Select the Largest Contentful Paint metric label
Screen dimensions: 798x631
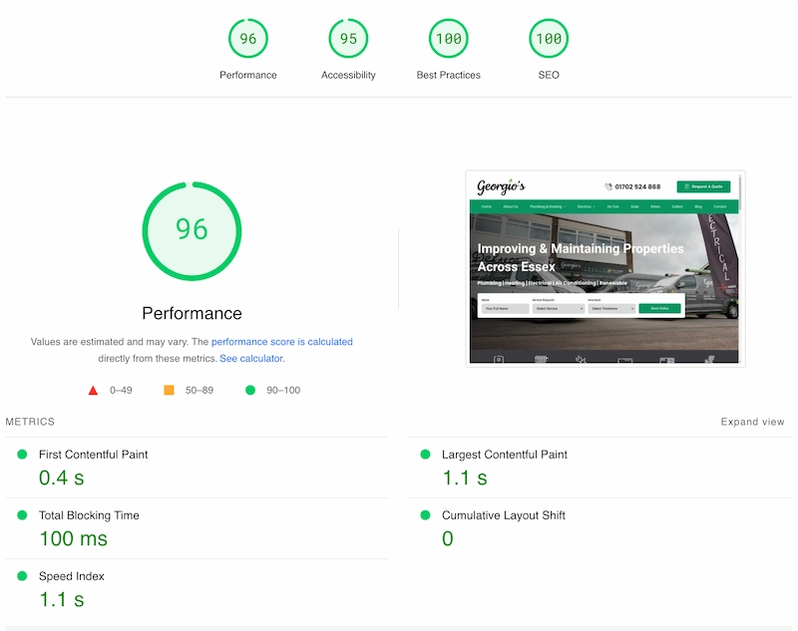coord(505,455)
